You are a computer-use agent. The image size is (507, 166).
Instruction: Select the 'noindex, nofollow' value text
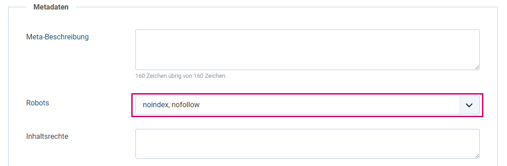tap(171, 105)
